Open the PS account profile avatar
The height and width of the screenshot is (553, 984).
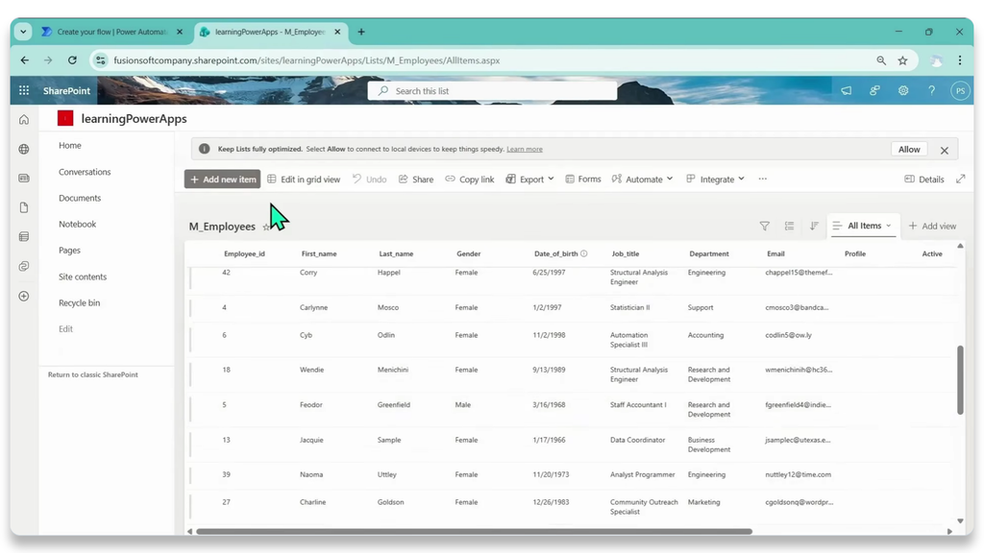[x=960, y=90]
